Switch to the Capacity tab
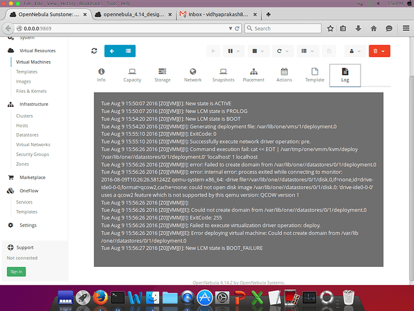Screen dimensions: 414x311 (x=132, y=75)
